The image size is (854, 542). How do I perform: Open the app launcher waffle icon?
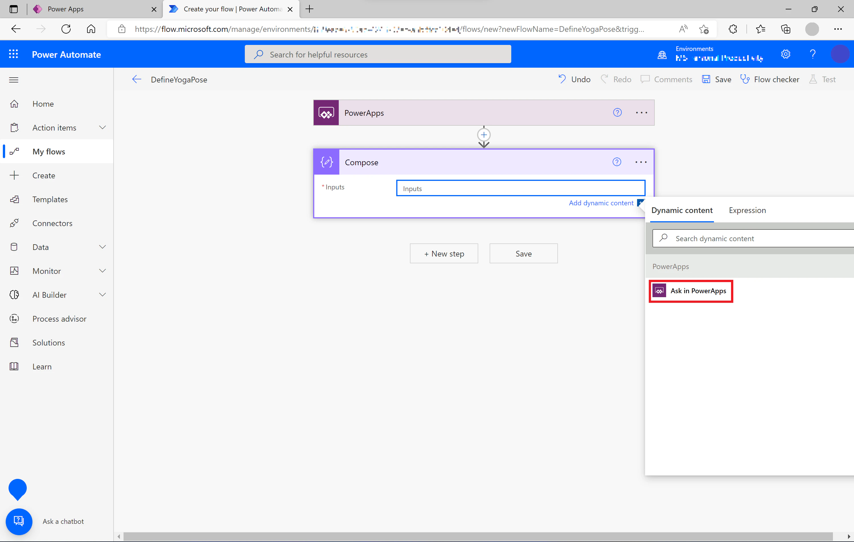tap(13, 54)
